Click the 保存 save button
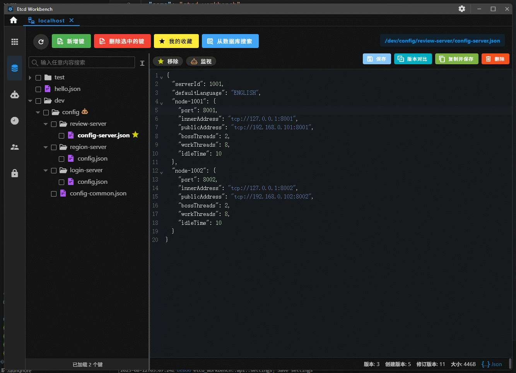Viewport: 516px width, 373px height. pos(377,59)
